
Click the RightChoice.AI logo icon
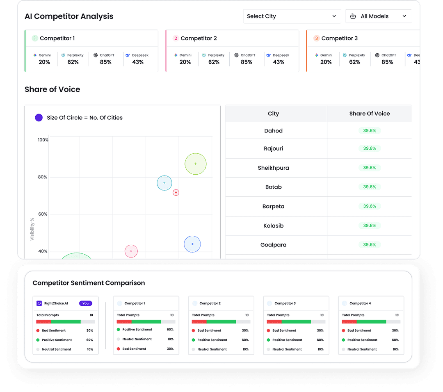click(x=40, y=303)
